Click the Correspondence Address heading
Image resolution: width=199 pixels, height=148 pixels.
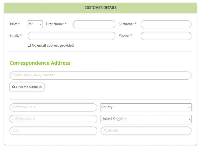pos(40,63)
